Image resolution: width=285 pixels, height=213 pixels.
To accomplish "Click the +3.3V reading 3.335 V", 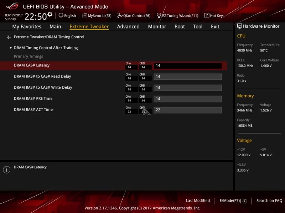I will point(243,170).
